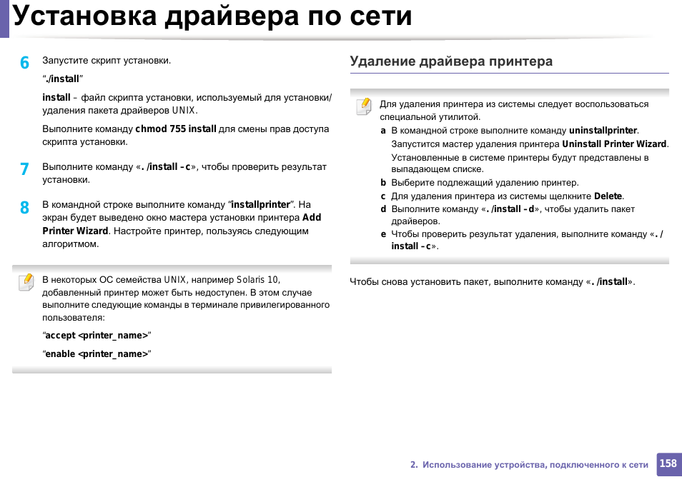Select the bold "uninstallprinter" command
Image resolution: width=682 pixels, height=482 pixels.
[x=603, y=131]
